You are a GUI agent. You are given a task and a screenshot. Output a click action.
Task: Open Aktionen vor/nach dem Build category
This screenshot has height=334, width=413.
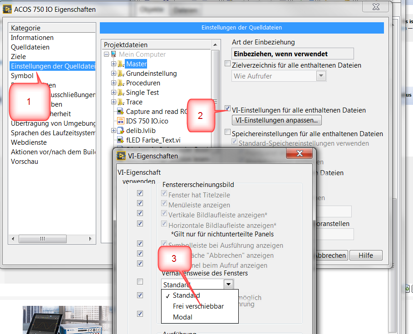53,152
